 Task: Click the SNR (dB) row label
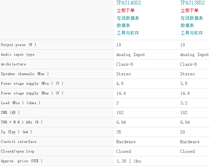(x=10, y=113)
